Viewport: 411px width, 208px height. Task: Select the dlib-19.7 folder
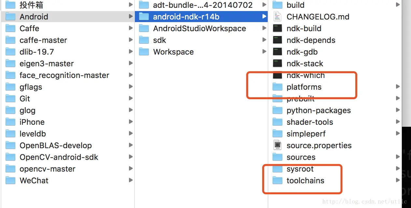[x=36, y=52]
